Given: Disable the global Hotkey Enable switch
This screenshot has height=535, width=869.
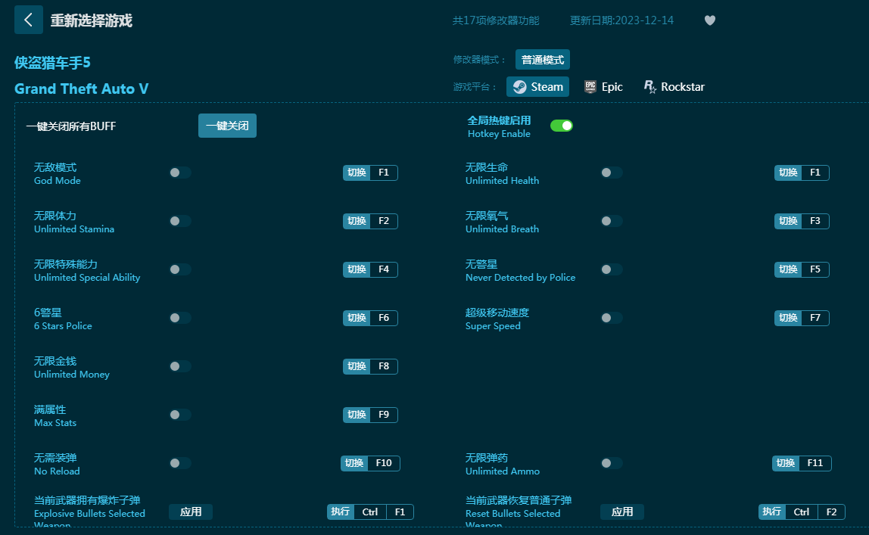Looking at the screenshot, I should 562,126.
